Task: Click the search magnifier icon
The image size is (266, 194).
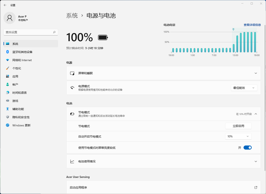Action: click(x=54, y=32)
